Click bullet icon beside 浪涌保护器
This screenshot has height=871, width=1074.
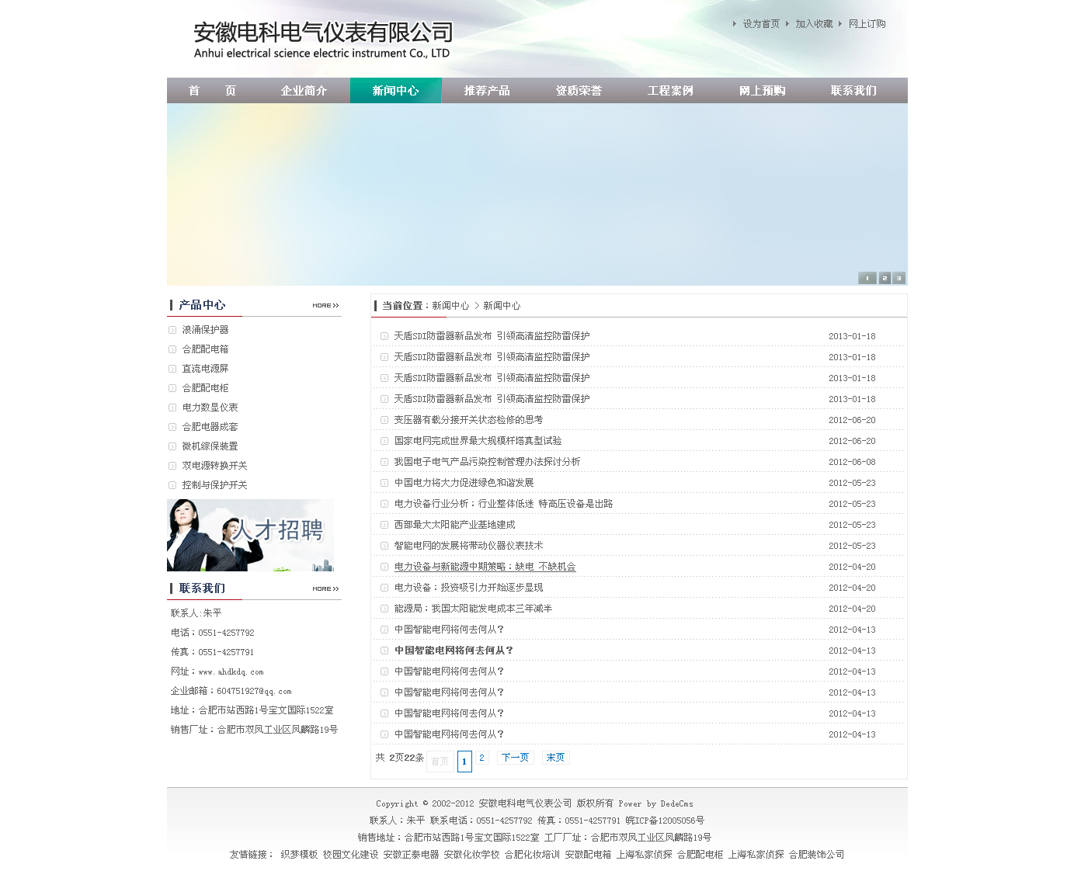(172, 330)
